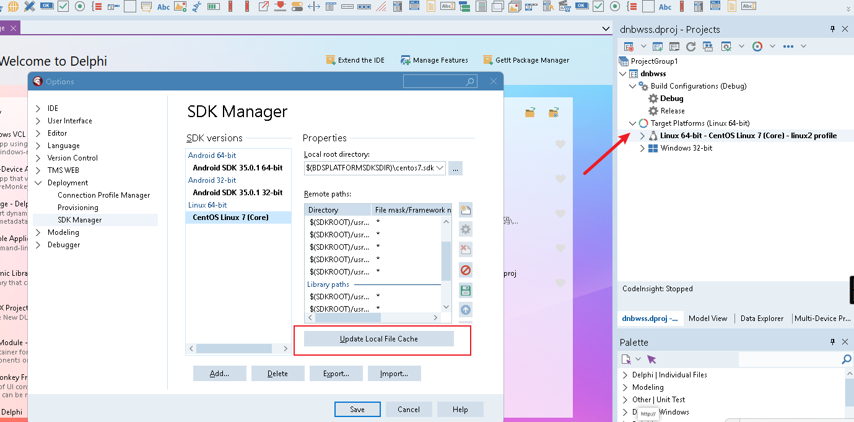Open the Provisioning options page
The height and width of the screenshot is (422, 854).
[78, 208]
